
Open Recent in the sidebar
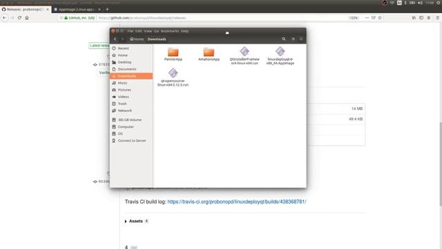coord(131,48)
